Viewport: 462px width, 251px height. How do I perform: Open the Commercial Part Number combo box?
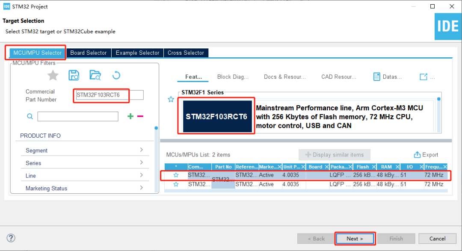point(109,95)
